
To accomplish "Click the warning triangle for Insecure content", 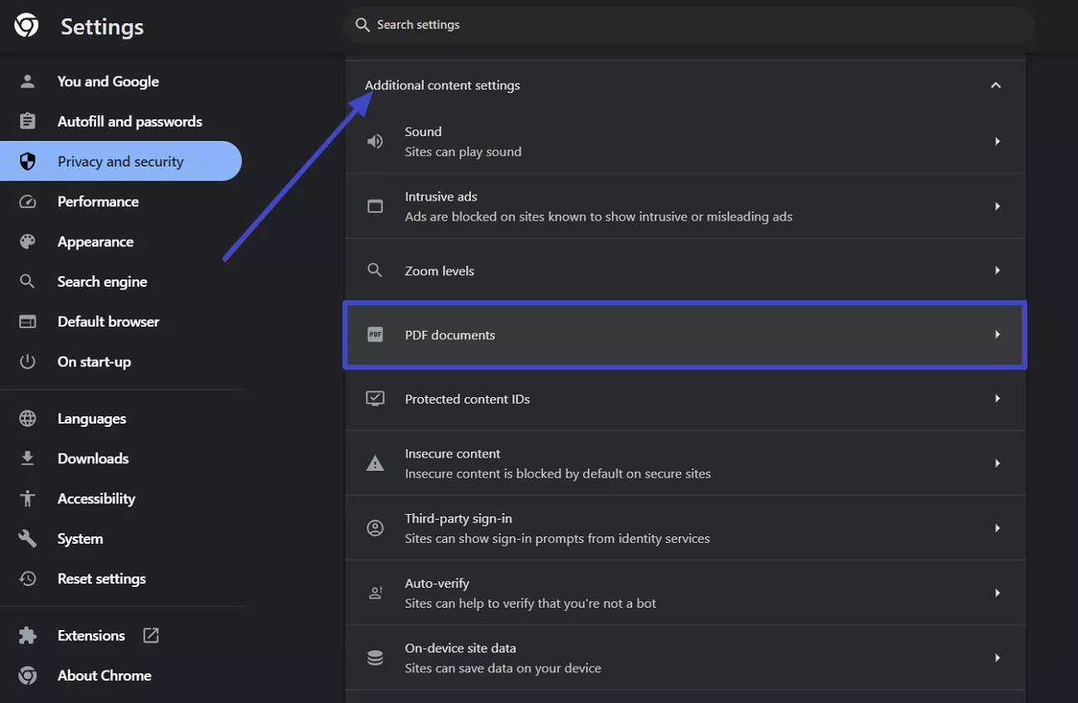I will (375, 463).
